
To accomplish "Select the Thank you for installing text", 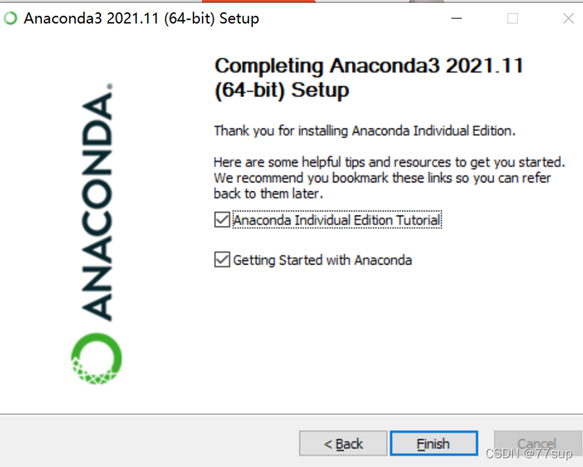I will point(364,131).
